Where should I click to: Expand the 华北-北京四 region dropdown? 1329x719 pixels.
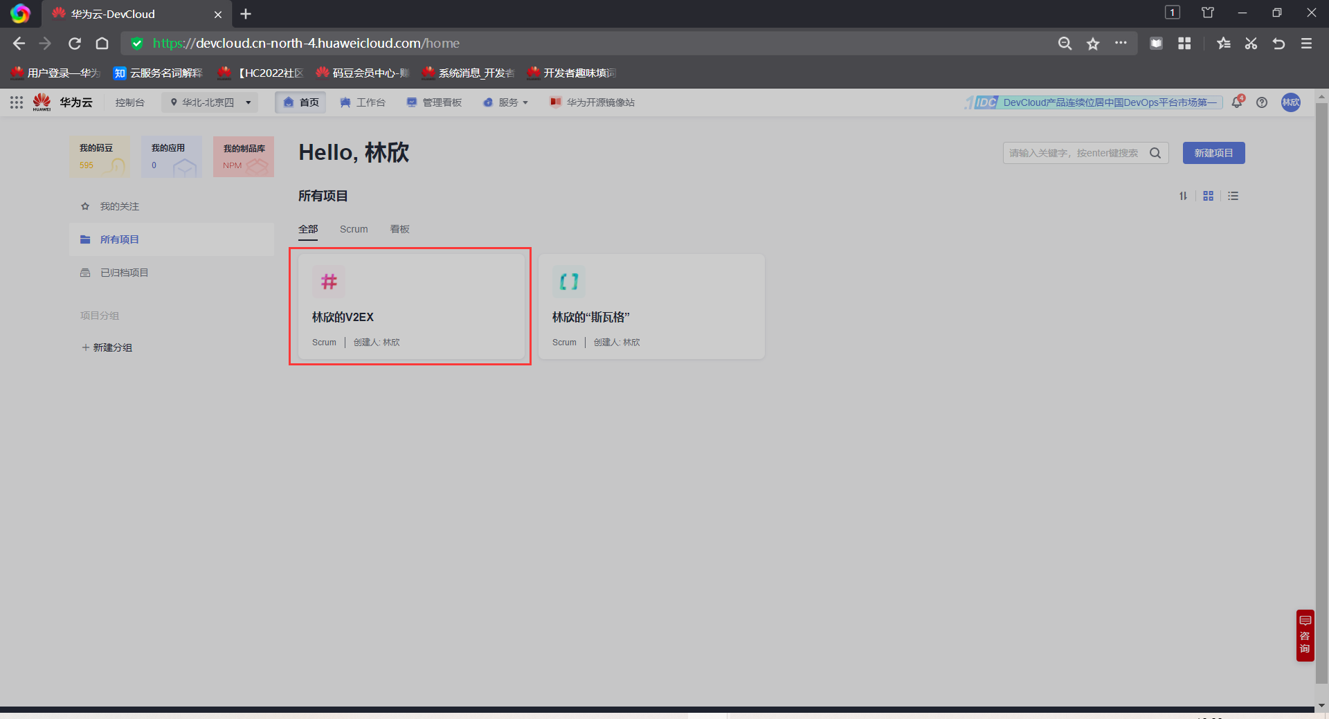(x=210, y=102)
